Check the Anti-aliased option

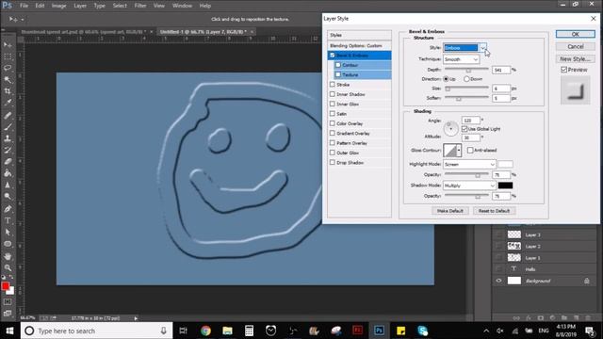(470, 150)
